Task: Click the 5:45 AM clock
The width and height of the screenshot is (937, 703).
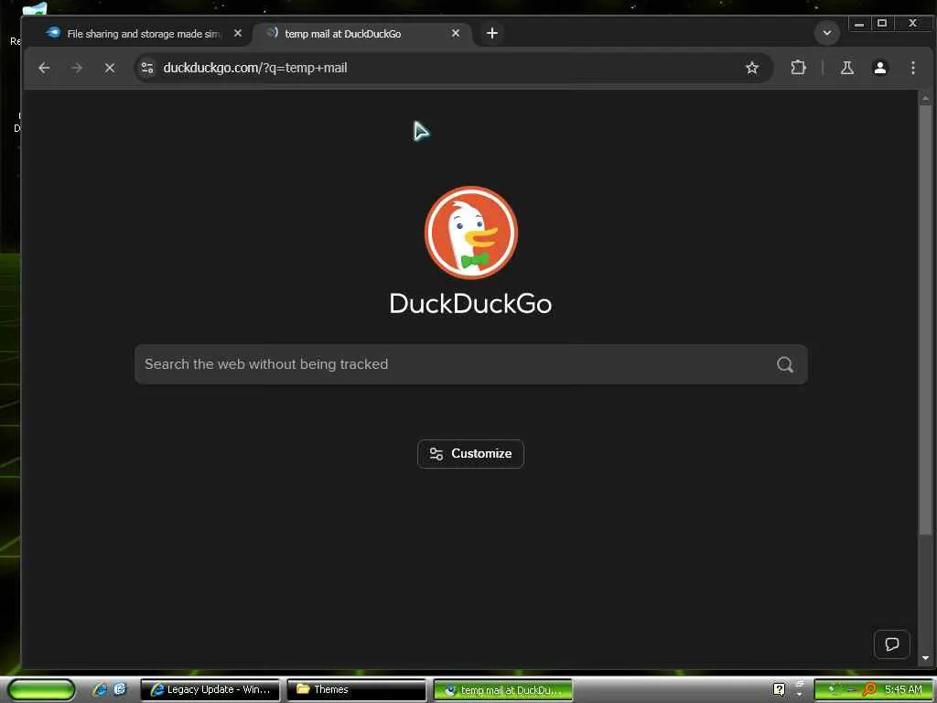Action: point(903,689)
